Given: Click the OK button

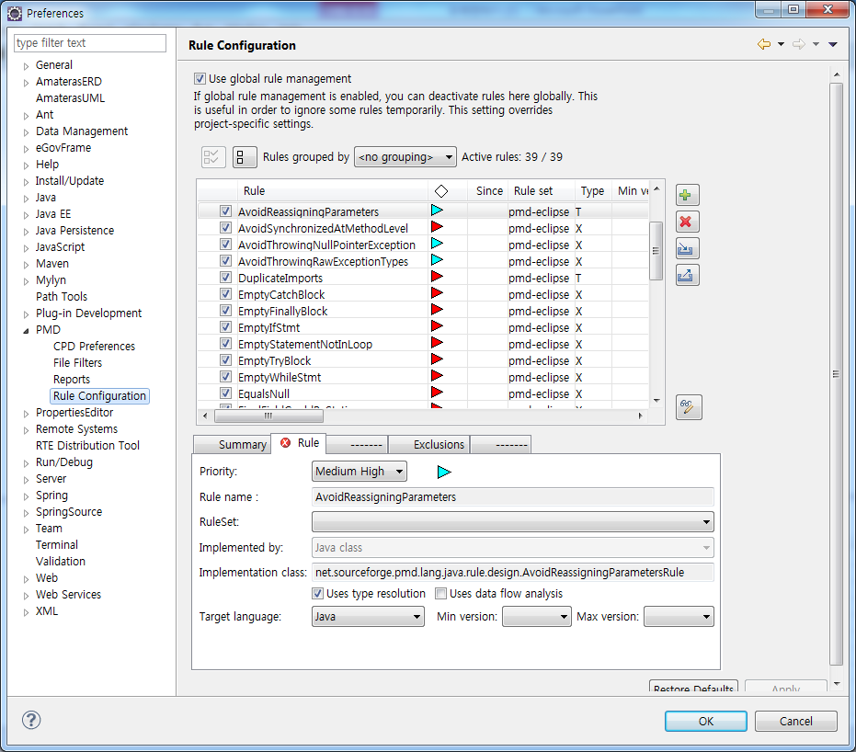Looking at the screenshot, I should click(705, 722).
